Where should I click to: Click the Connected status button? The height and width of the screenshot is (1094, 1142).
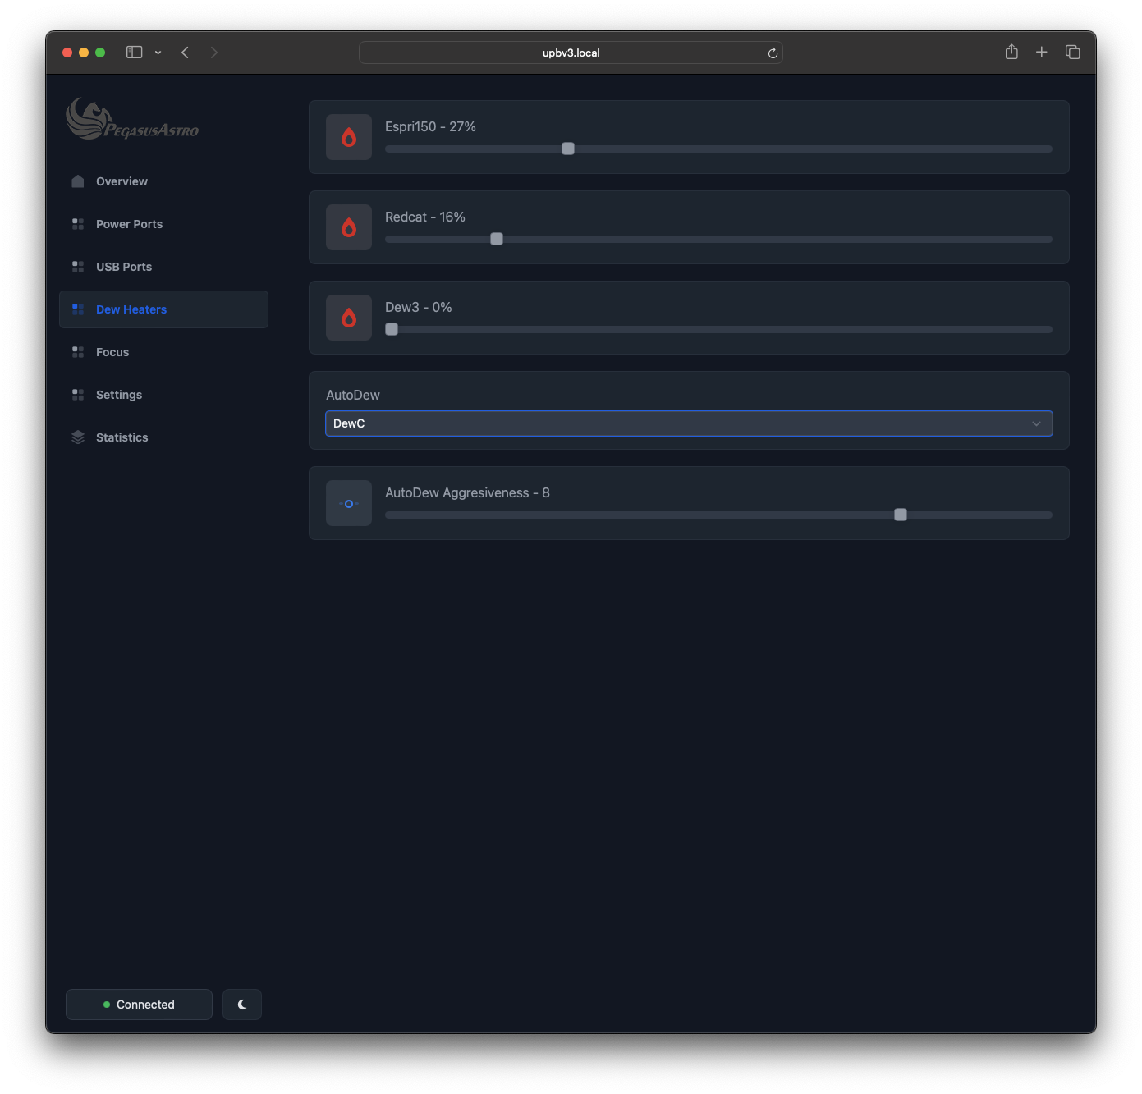point(139,1005)
